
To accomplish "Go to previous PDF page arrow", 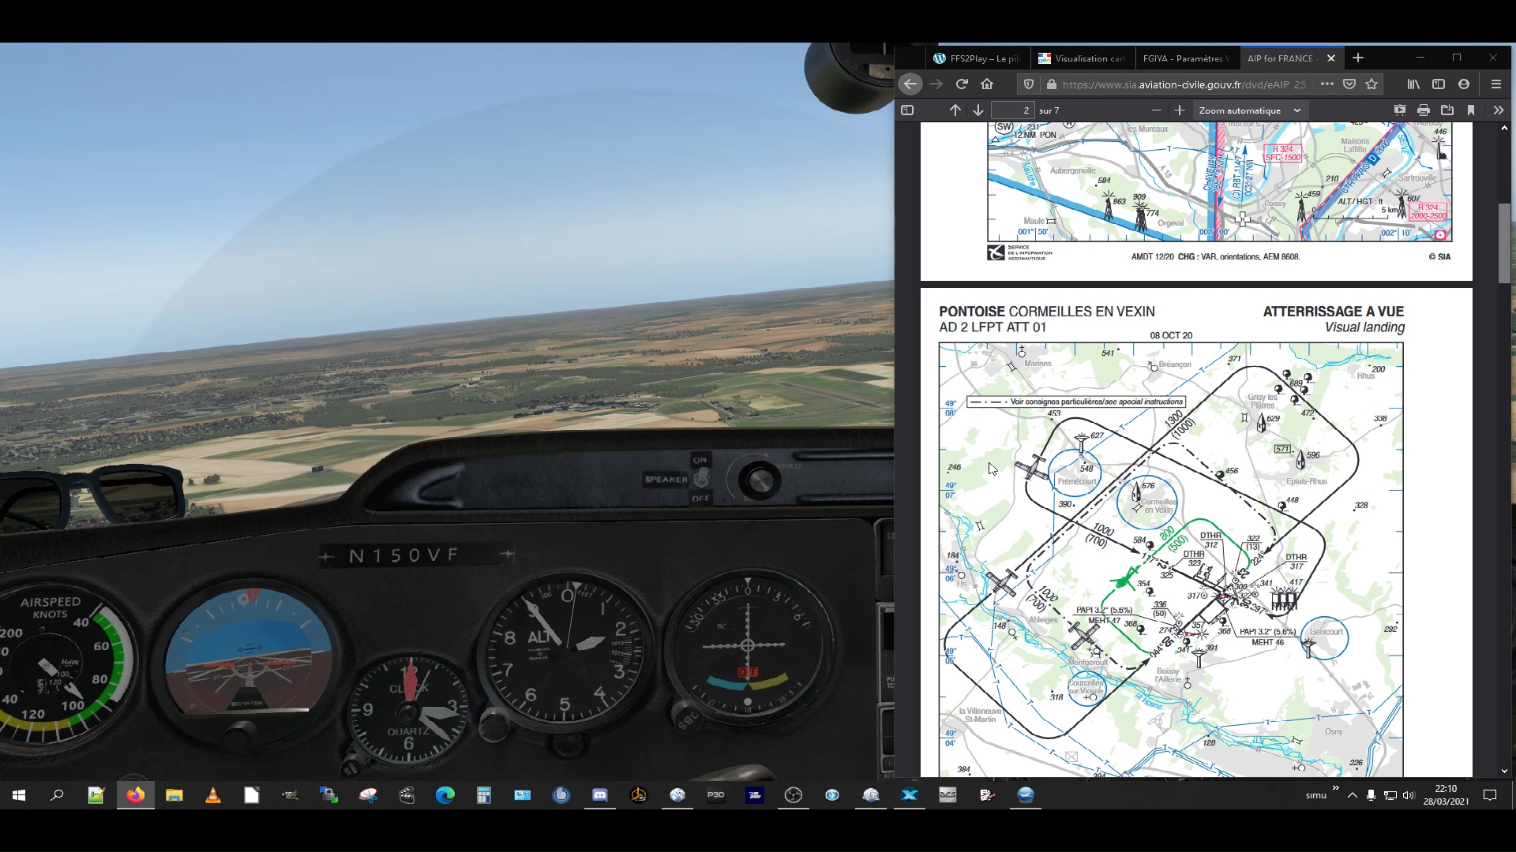I will point(955,110).
